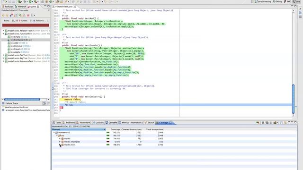Click the fail(); code line
Image resolution: width=303 pixels, height=170 pixels.
tap(69, 105)
